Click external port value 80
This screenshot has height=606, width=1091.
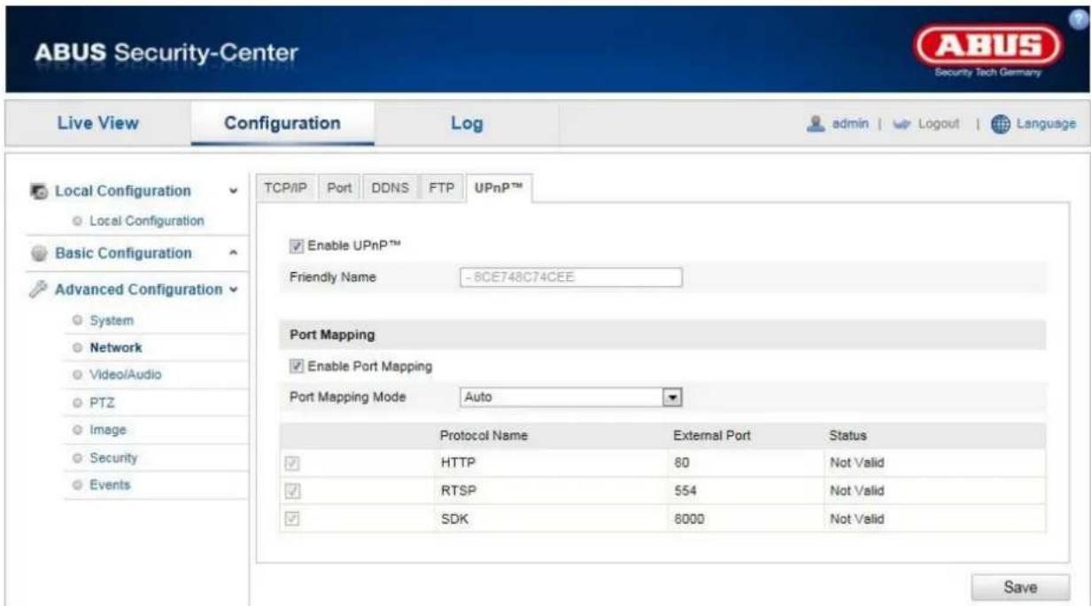pyautogui.click(x=682, y=462)
